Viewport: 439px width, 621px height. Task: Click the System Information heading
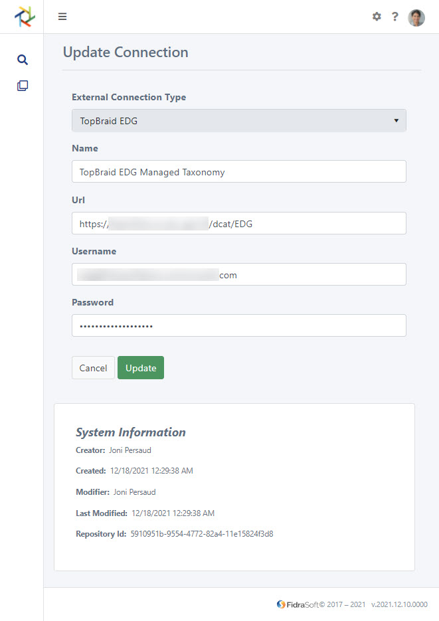[131, 432]
